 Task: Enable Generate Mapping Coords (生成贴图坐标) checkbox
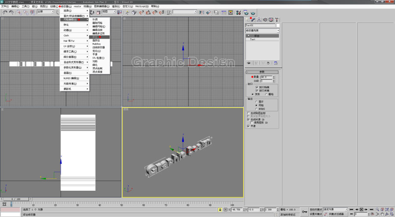tap(248, 113)
